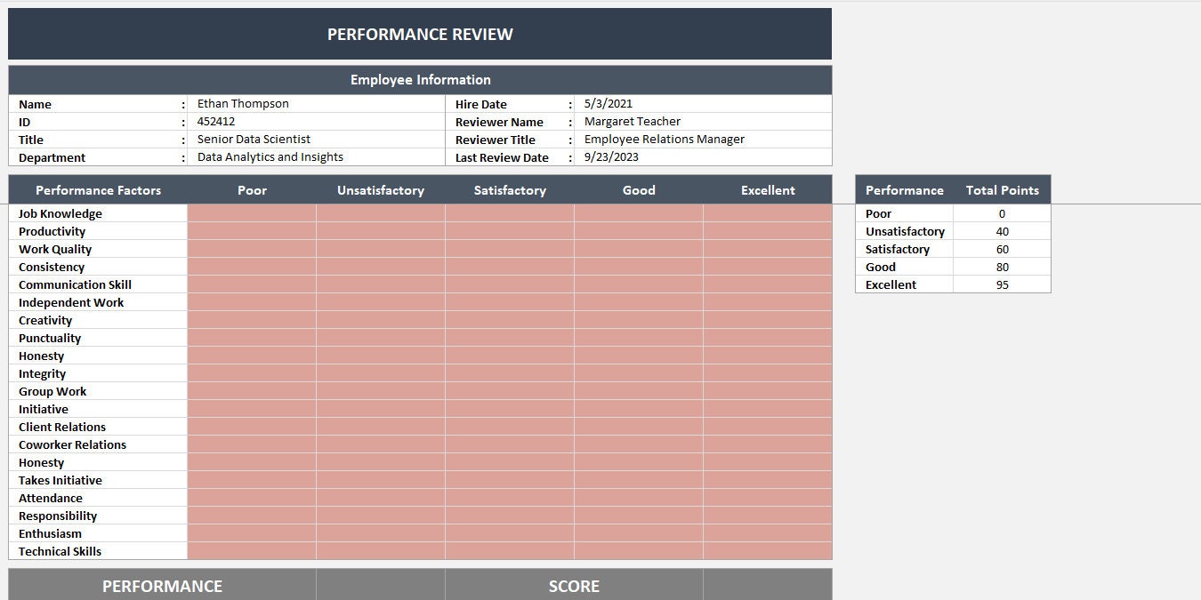The height and width of the screenshot is (600, 1201).
Task: Select the Poor cell for Productivity
Action: click(252, 231)
